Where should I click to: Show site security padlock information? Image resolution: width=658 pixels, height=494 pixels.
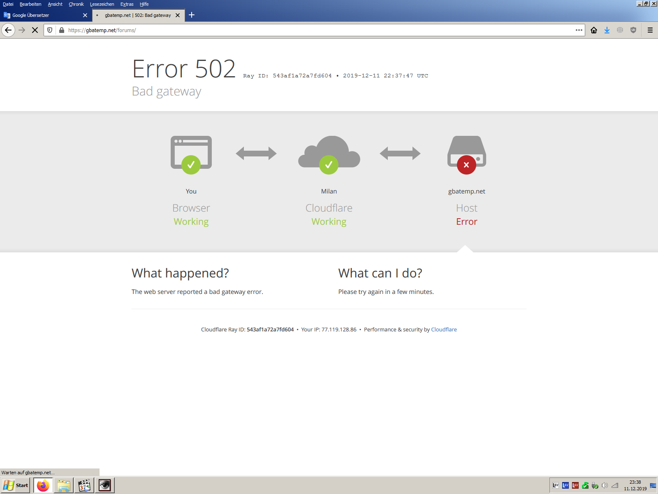[62, 30]
